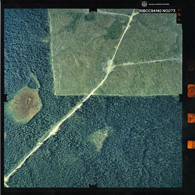Click the orange altimeter dial on right margin
195x195 pixels.
coord(191,91)
